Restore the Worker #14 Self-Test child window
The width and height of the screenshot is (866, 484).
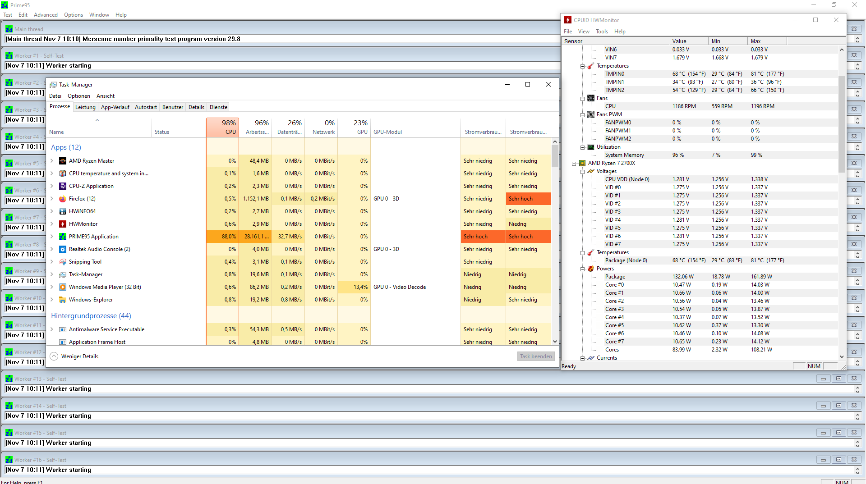838,406
